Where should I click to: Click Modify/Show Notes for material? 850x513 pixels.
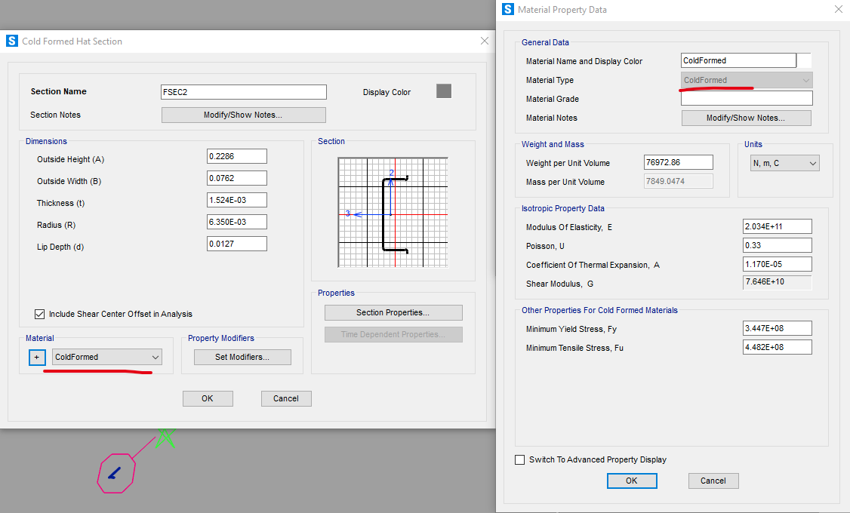click(x=746, y=118)
